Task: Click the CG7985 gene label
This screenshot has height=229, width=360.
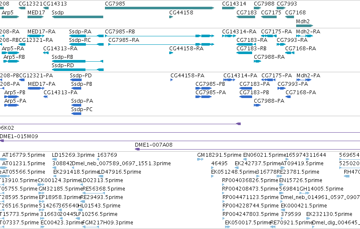Action: click(x=115, y=4)
